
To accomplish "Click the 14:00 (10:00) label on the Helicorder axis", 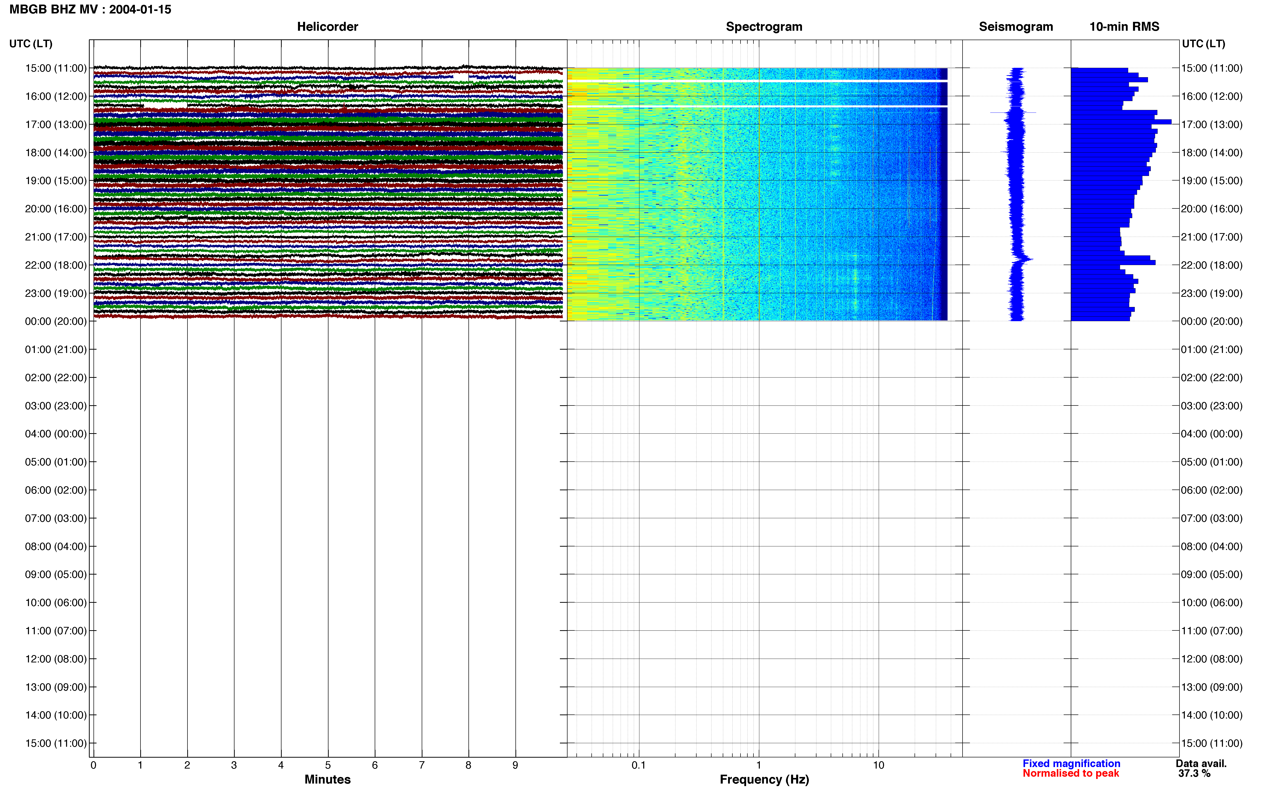I will [x=55, y=715].
